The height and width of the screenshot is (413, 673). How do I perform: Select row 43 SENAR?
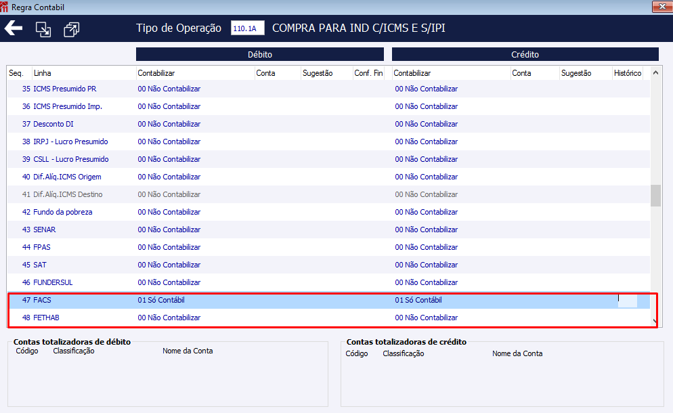(x=328, y=230)
